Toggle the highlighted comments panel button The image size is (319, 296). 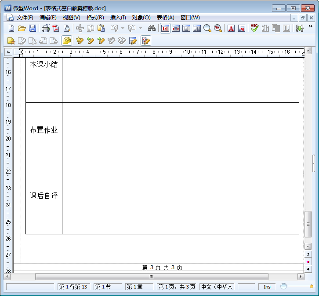[67, 41]
